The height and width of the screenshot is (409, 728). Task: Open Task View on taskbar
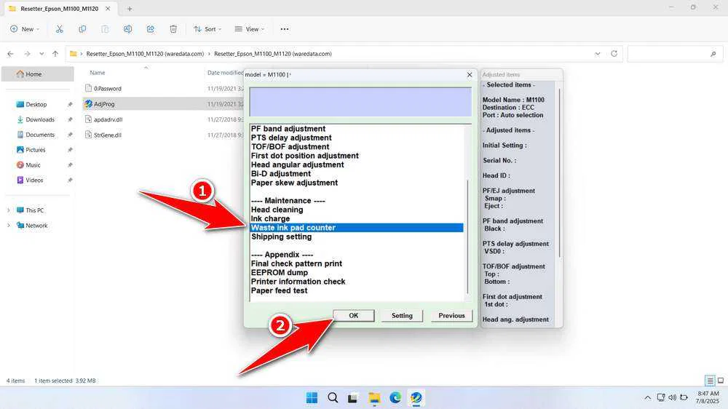[353, 398]
